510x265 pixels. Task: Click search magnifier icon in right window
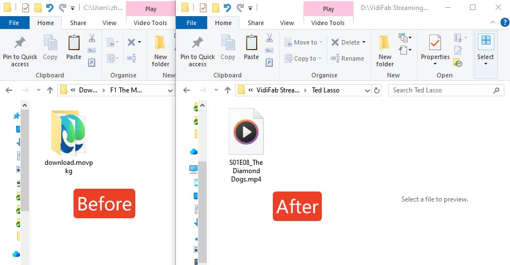click(x=496, y=90)
